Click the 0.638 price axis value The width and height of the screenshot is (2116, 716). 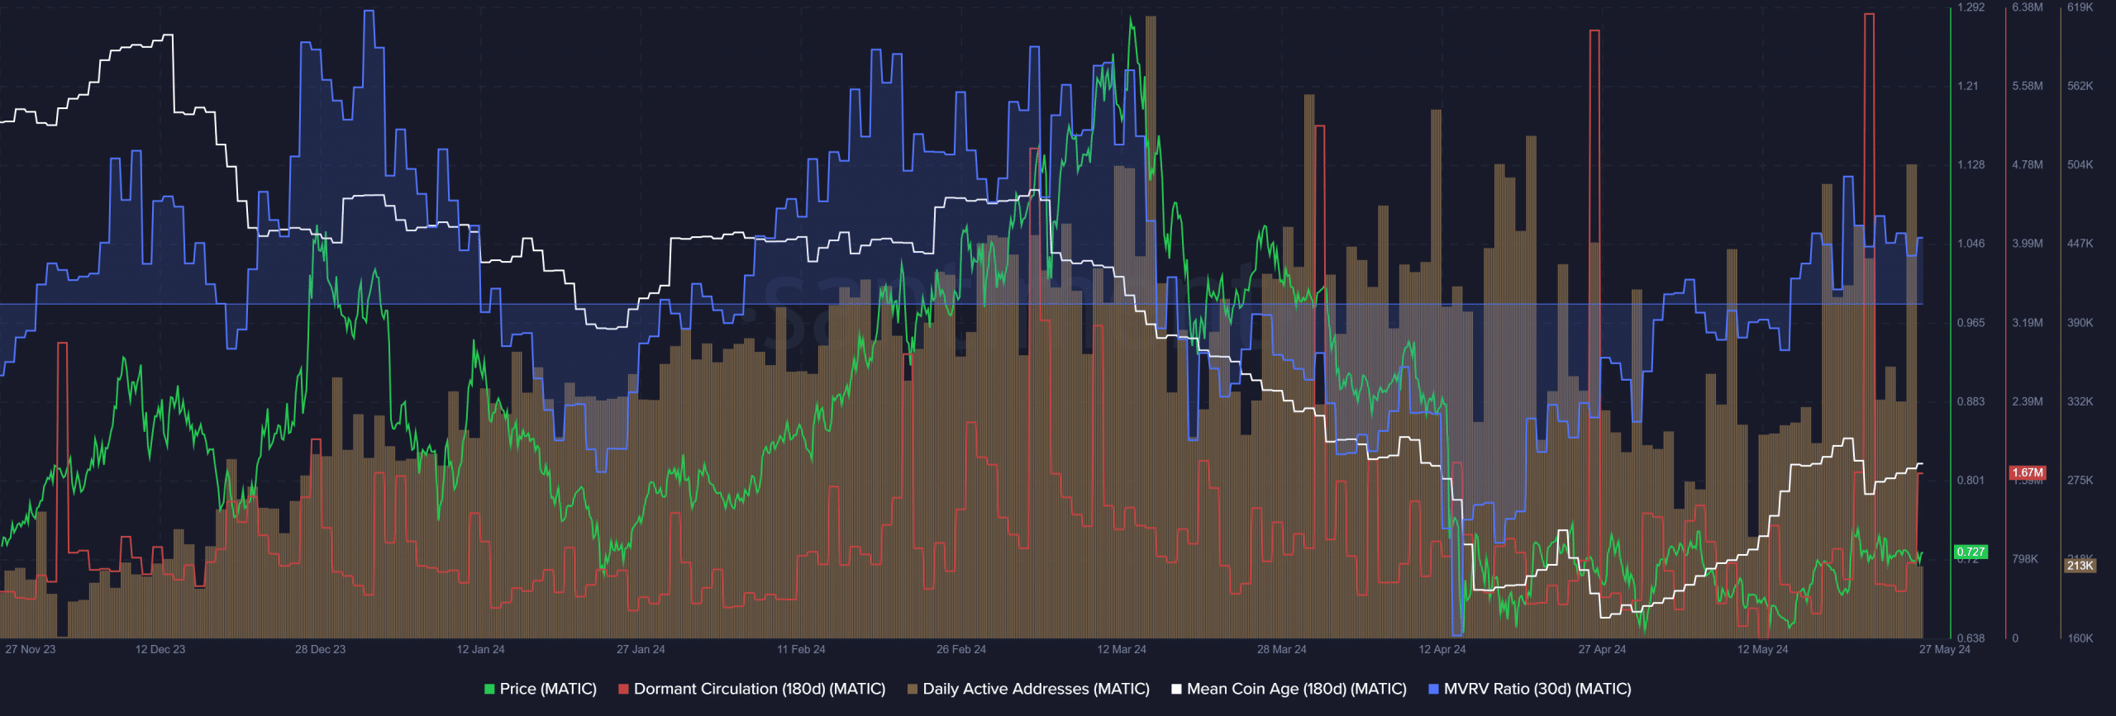1971,638
